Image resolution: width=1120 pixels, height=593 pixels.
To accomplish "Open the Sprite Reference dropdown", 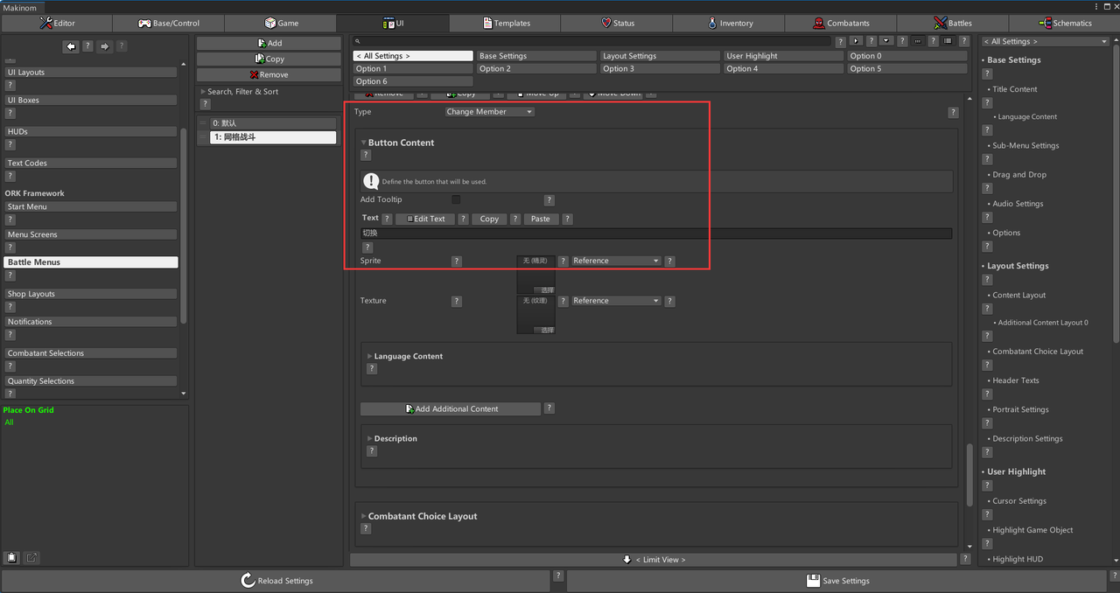I will 616,261.
